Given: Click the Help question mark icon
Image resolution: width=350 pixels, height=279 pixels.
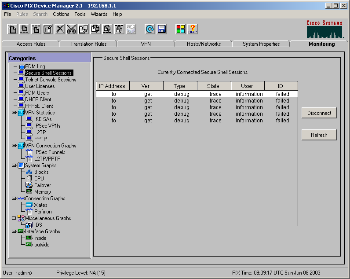Looking at the screenshot, I should pyautogui.click(x=193, y=29).
